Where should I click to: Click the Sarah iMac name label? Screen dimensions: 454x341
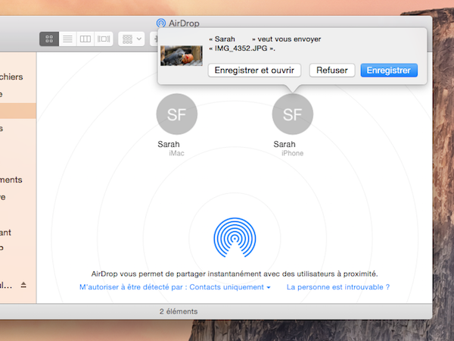[x=169, y=144]
